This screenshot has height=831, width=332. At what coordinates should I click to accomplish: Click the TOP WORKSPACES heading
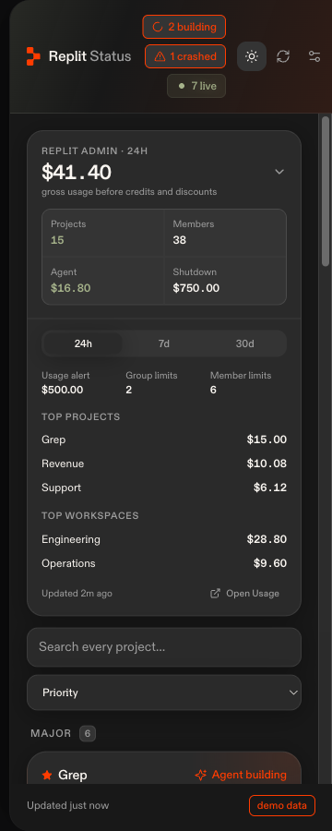[x=90, y=515]
